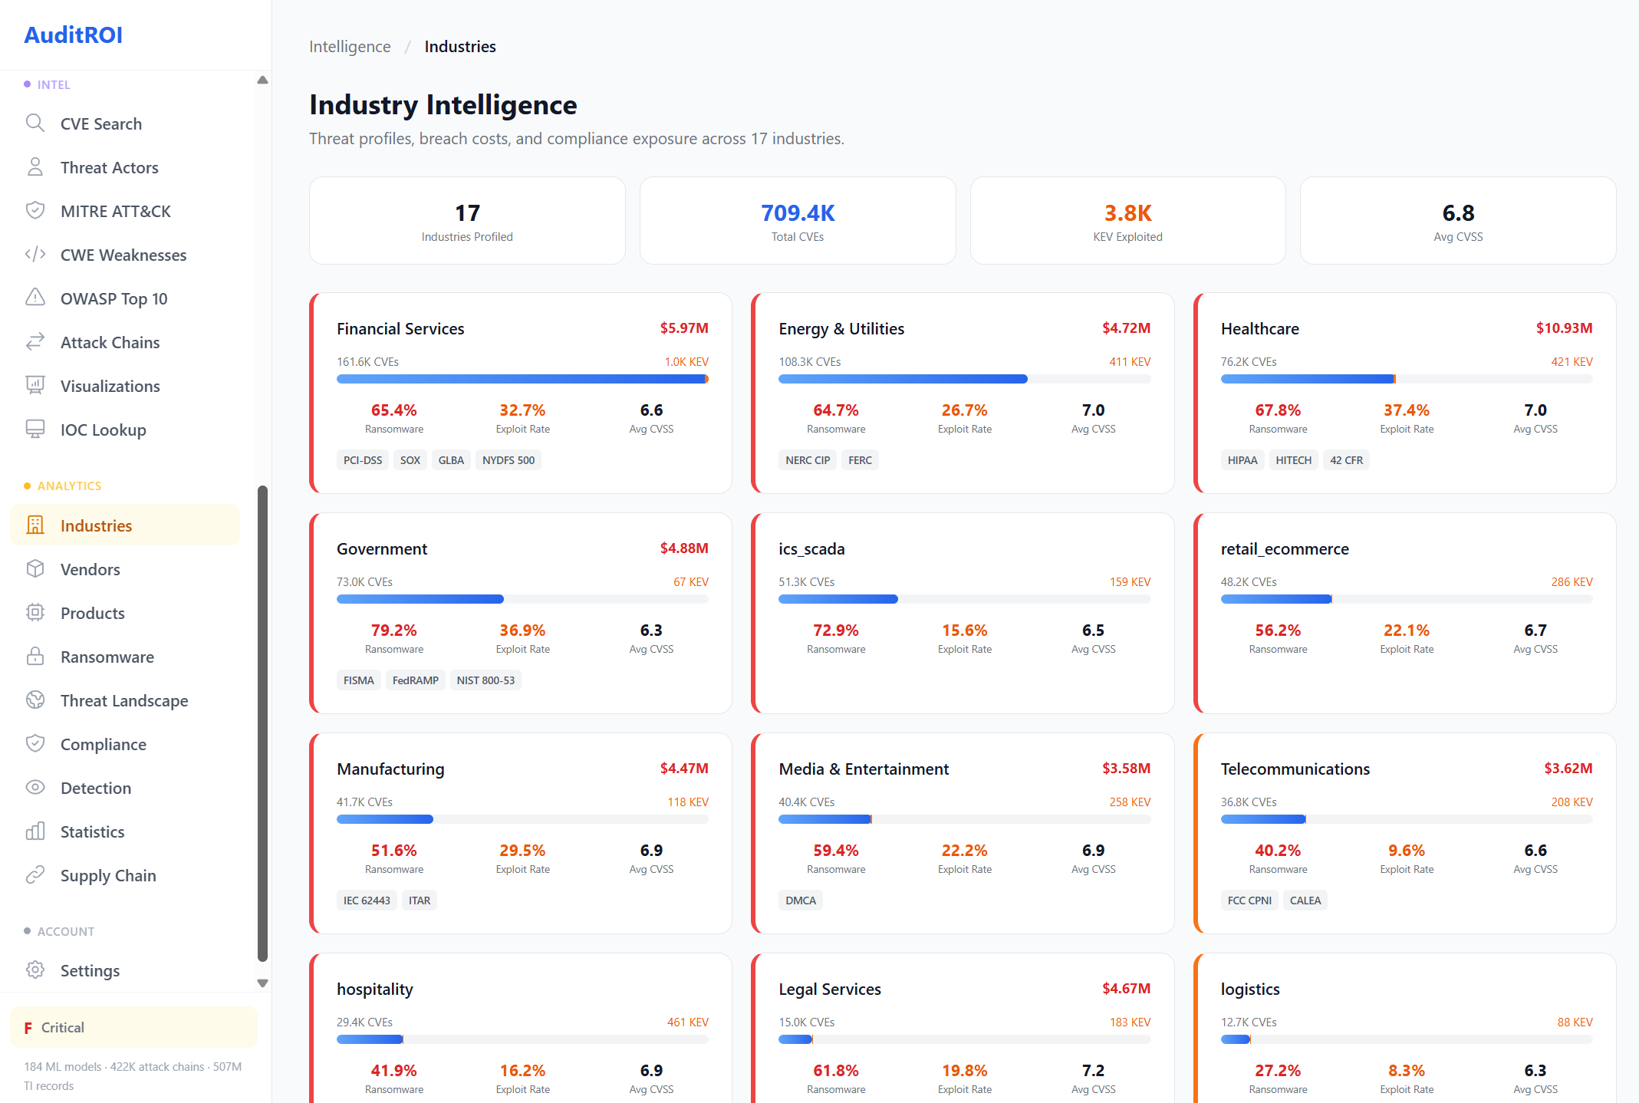The width and height of the screenshot is (1639, 1103).
Task: Open Attack Chains
Action: tap(110, 342)
